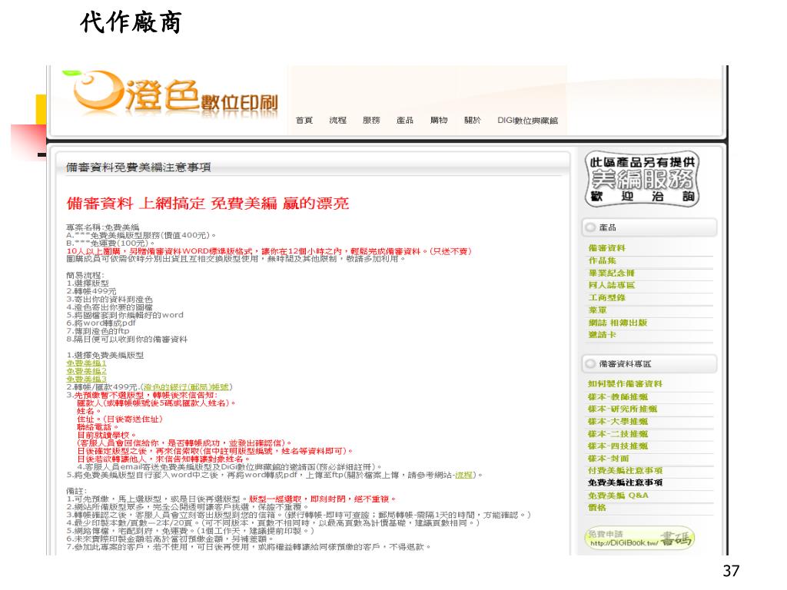Click the red line 10人以上團購
The height and width of the screenshot is (590, 787).
269,251
